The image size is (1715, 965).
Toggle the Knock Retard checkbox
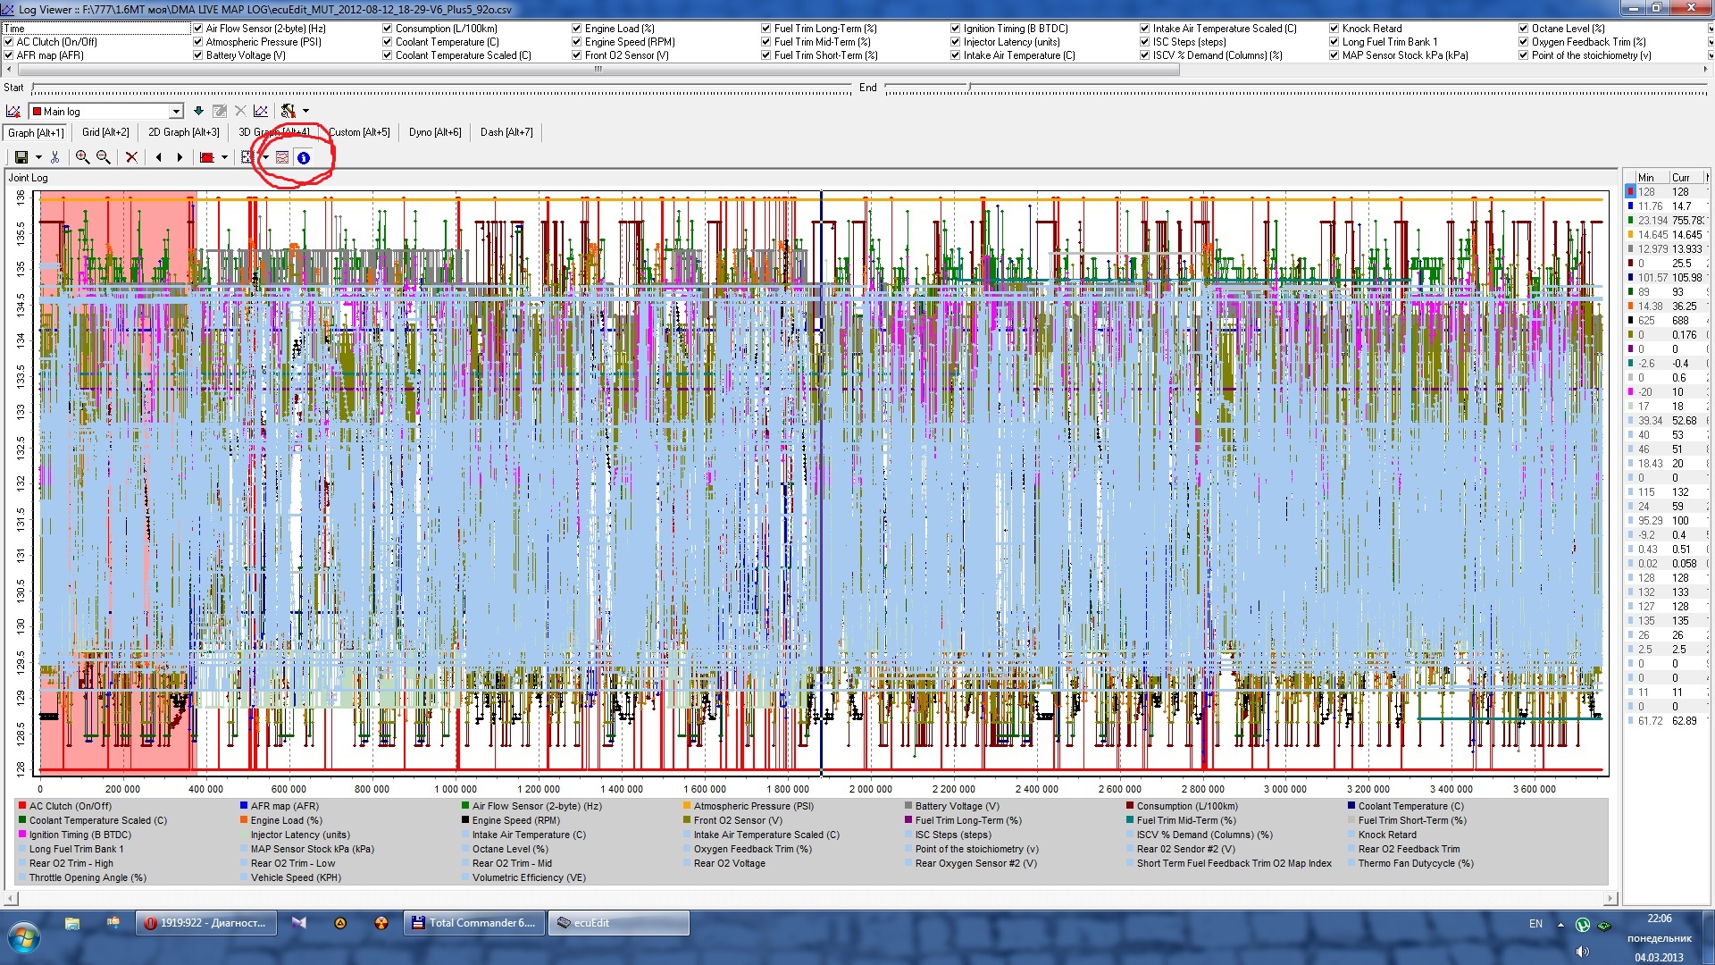(x=1334, y=29)
